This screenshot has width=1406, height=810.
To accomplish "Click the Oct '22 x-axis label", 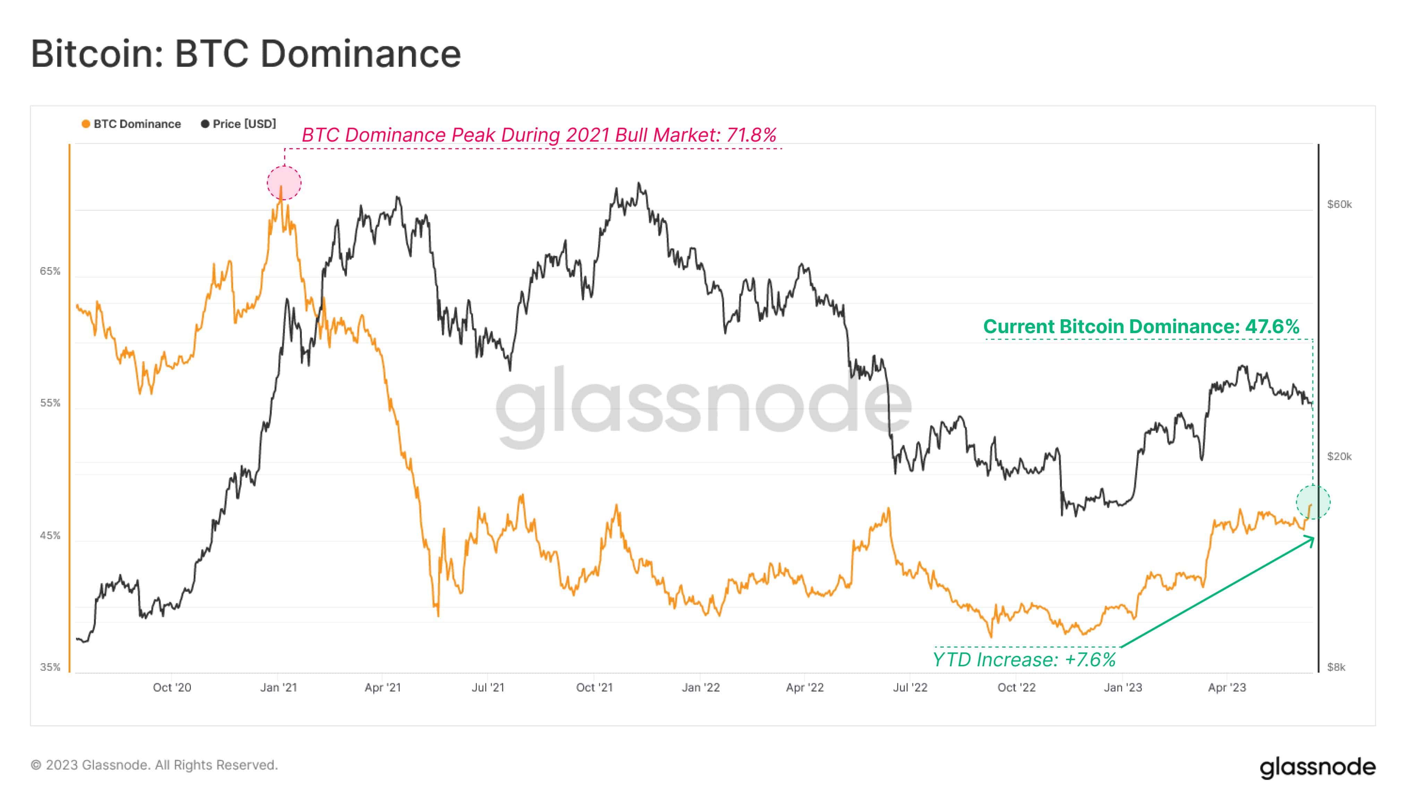I will (x=1016, y=687).
